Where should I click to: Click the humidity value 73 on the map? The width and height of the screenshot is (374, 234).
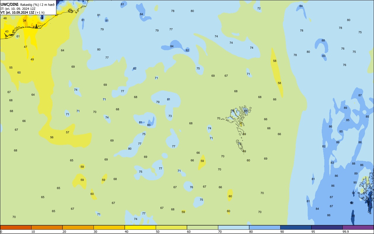(x=170, y=116)
